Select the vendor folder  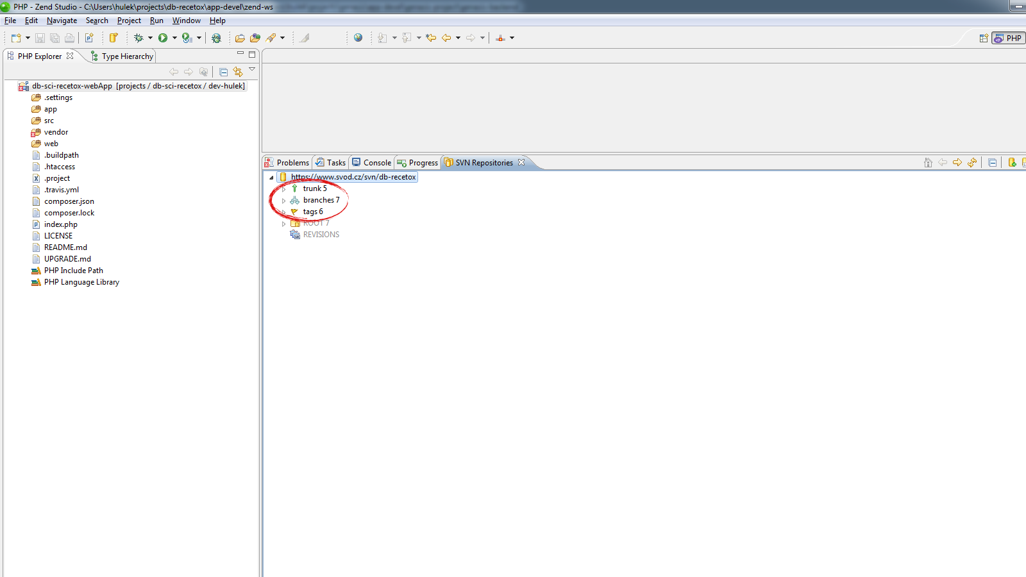tap(50, 132)
